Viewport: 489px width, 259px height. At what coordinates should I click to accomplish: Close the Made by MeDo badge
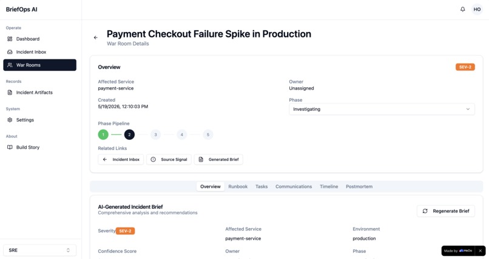coord(481,251)
